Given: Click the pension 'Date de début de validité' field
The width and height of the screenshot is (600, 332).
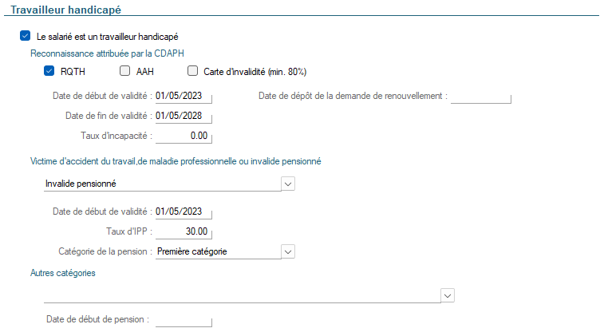Looking at the screenshot, I should 184,211.
